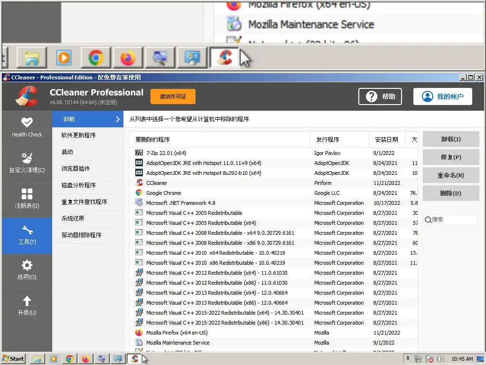Sort by Publisher (发行程序) column header
The width and height of the screenshot is (486, 365).
[x=339, y=139]
